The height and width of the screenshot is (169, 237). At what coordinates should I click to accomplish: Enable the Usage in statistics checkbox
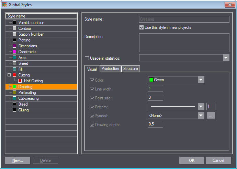coord(87,59)
